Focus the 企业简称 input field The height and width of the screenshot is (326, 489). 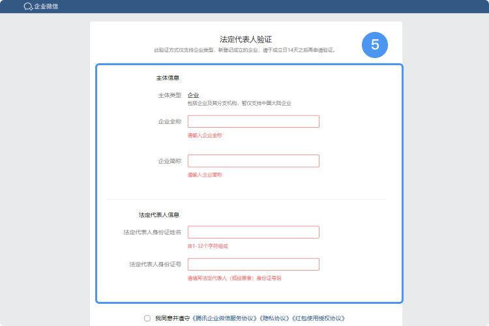253,160
